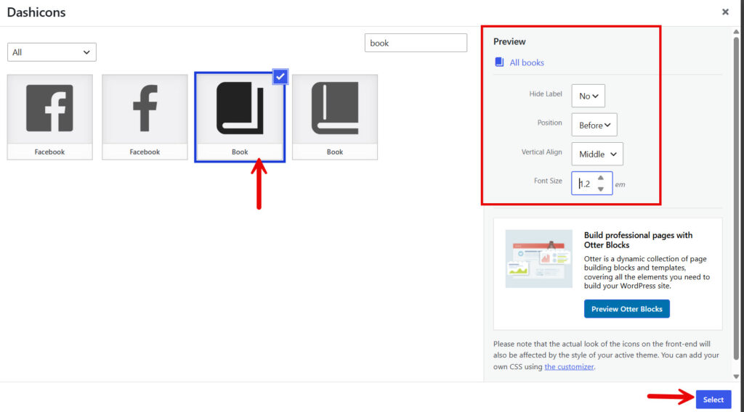Increase font size with up arrow
The image size is (744, 412).
click(601, 178)
